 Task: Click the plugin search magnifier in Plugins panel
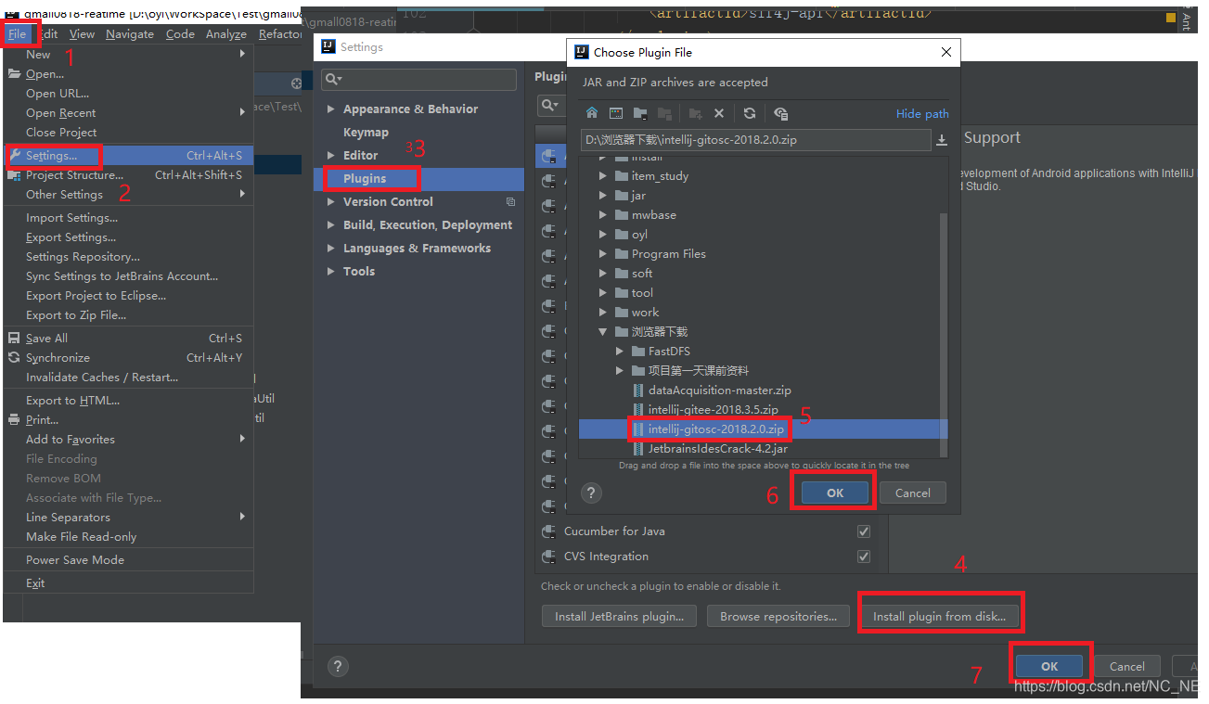549,105
